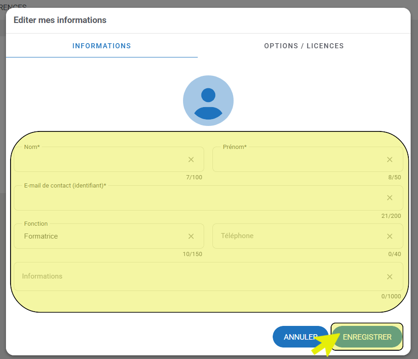Clear the Nom field with its X icon

(x=191, y=160)
